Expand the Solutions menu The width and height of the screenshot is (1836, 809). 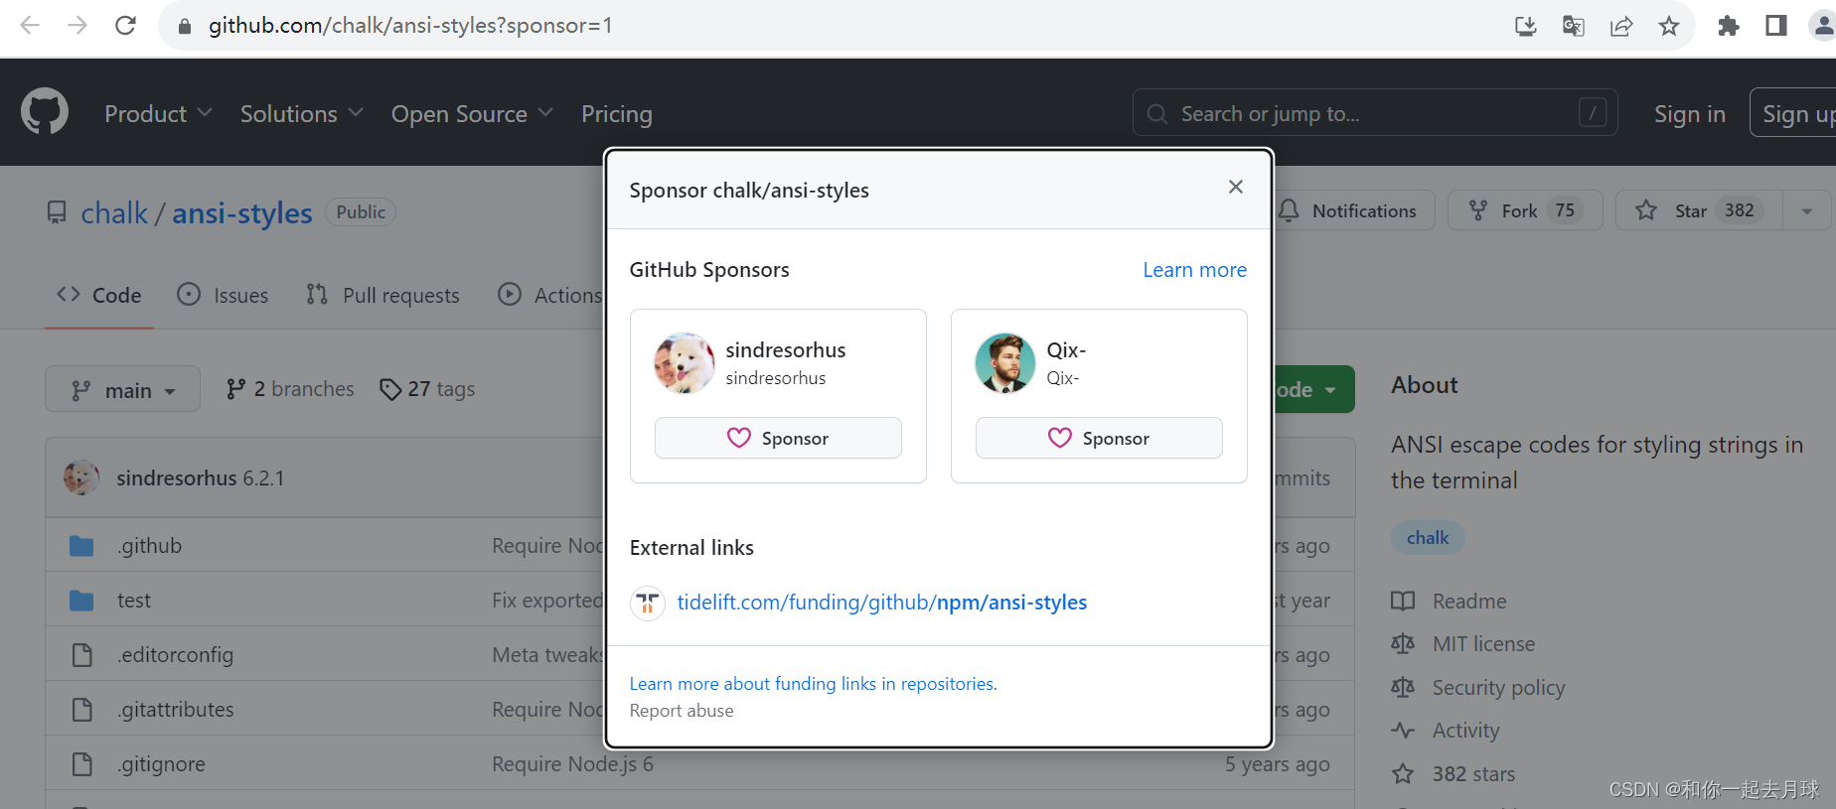point(301,114)
